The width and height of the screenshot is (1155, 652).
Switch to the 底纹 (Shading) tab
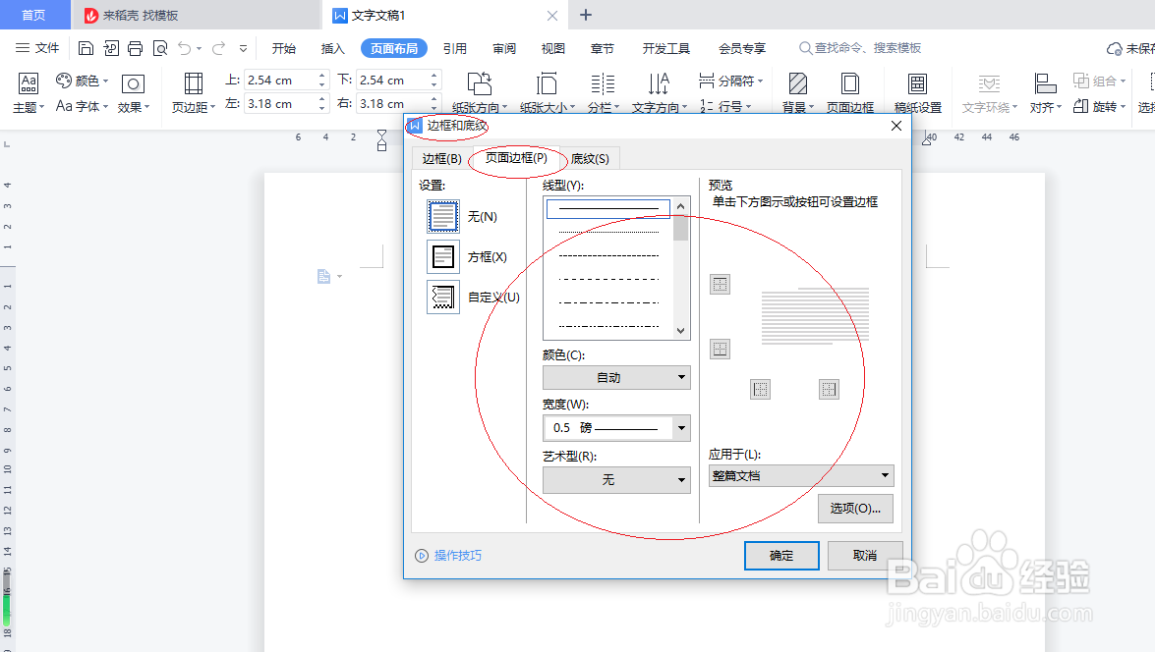click(x=590, y=158)
